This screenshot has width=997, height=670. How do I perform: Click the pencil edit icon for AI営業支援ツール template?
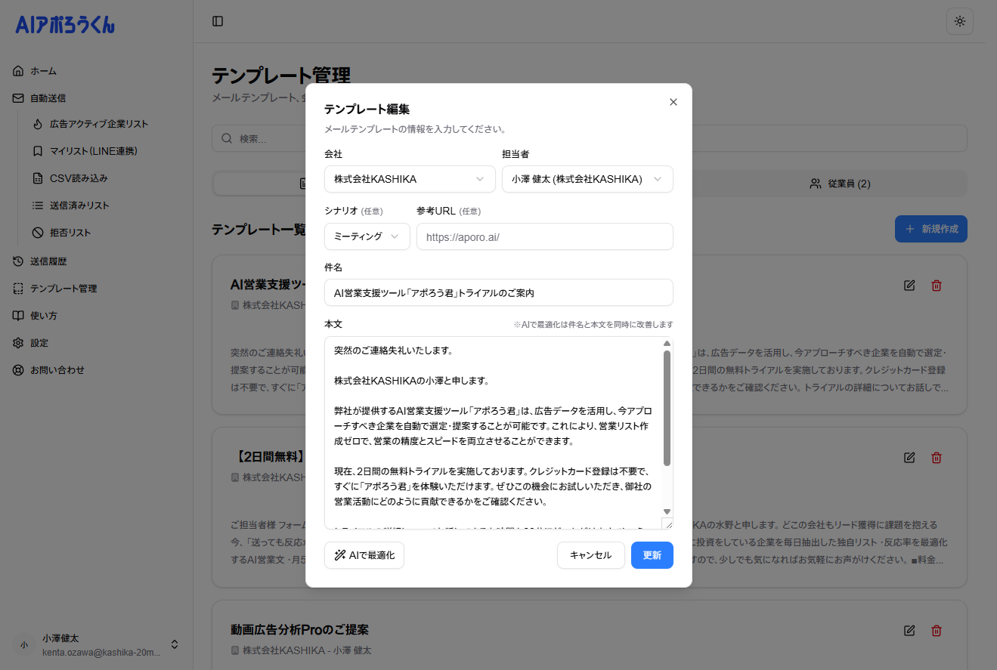click(x=909, y=285)
